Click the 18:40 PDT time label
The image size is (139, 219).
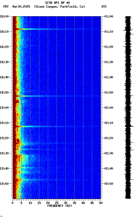4,77
